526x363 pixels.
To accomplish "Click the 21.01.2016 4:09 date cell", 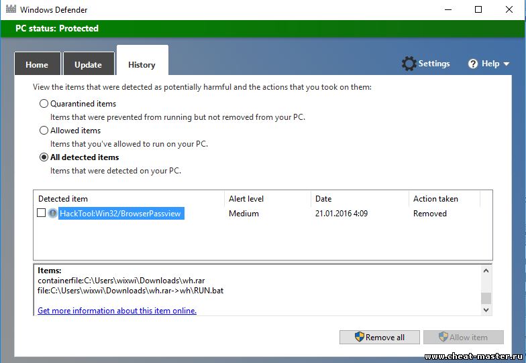I will point(341,213).
